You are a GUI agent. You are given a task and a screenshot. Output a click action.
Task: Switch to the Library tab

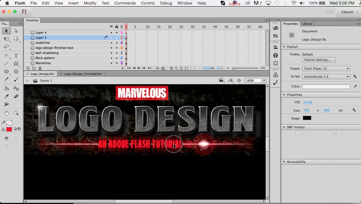307,24
